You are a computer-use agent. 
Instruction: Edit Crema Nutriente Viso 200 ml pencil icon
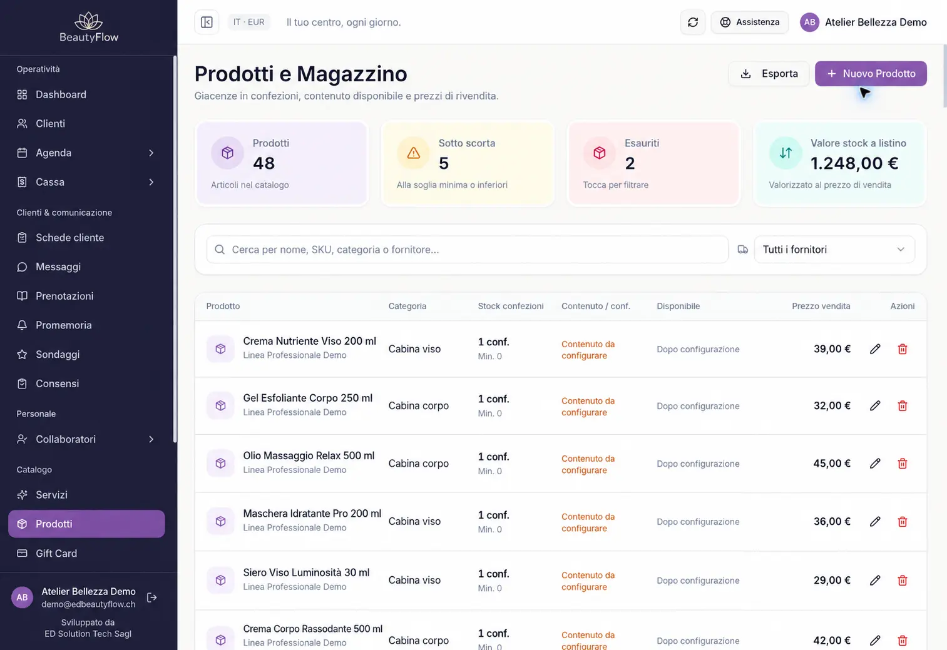[875, 349]
